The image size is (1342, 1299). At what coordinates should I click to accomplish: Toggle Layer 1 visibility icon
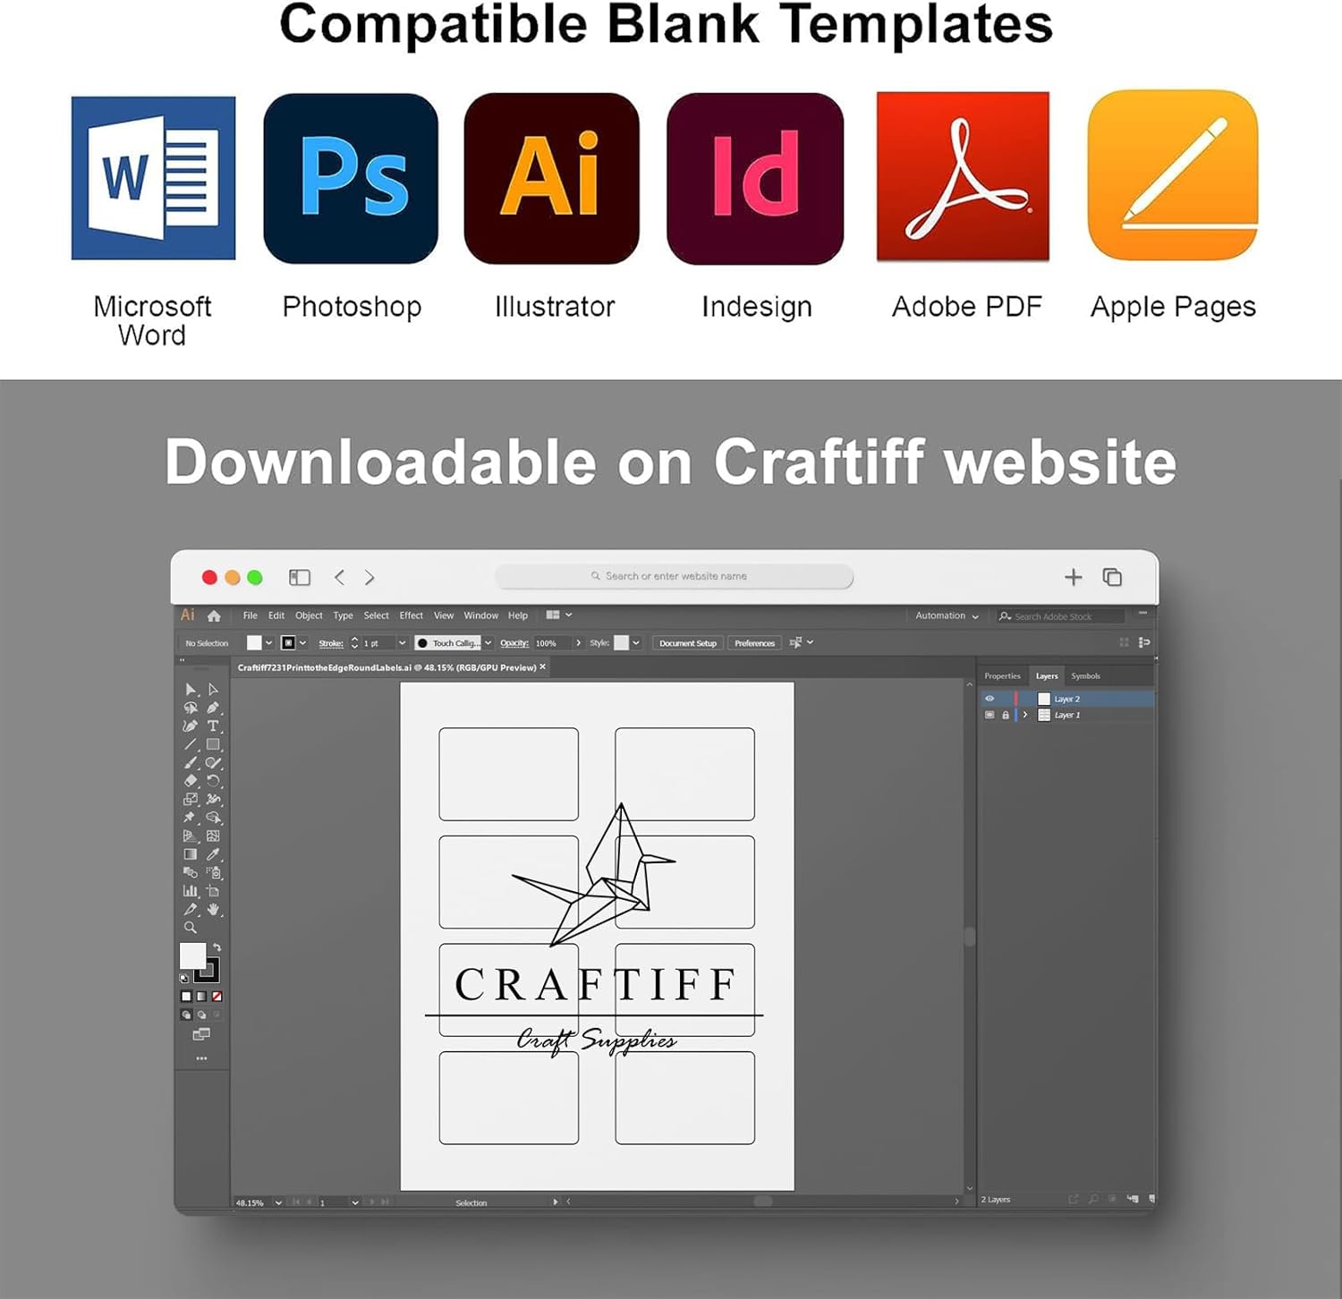click(990, 715)
